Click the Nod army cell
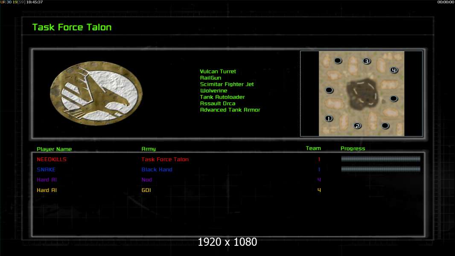455x256 pixels. 147,180
